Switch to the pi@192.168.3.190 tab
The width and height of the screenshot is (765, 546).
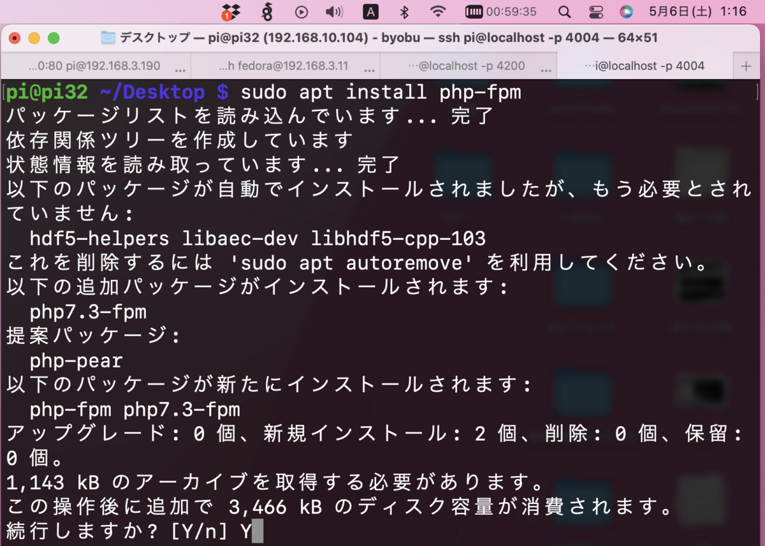pos(92,65)
